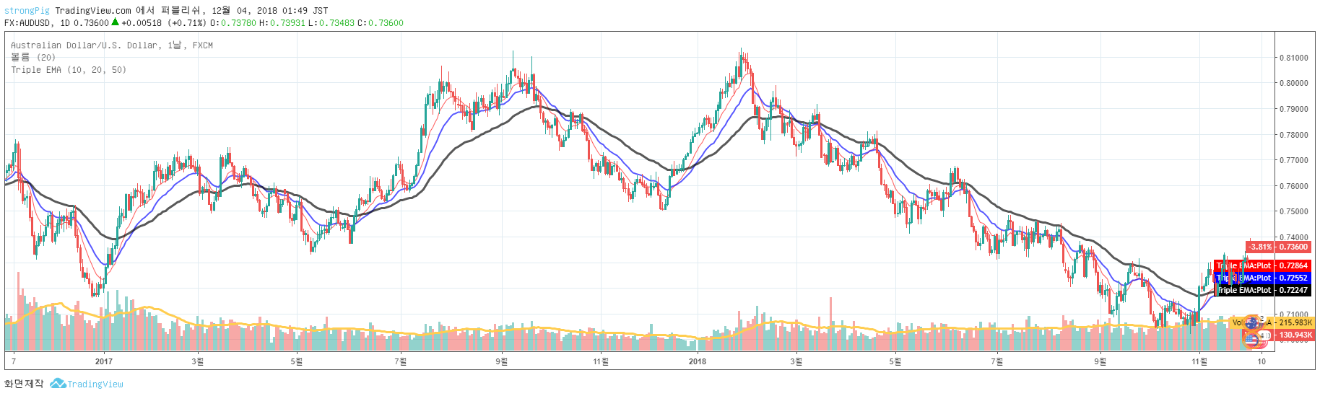Click the 볼륨 (20) volume legend

click(x=33, y=58)
